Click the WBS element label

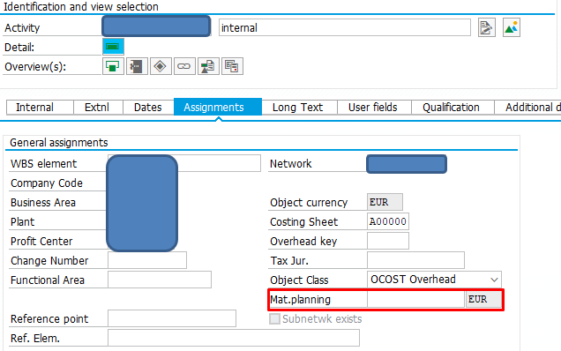[43, 163]
